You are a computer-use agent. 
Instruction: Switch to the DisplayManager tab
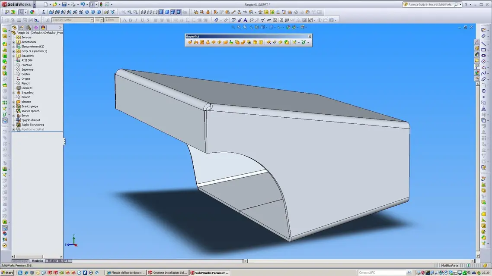pos(43,28)
